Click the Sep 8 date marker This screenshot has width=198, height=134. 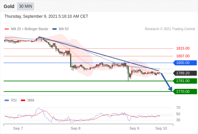(x=76, y=128)
